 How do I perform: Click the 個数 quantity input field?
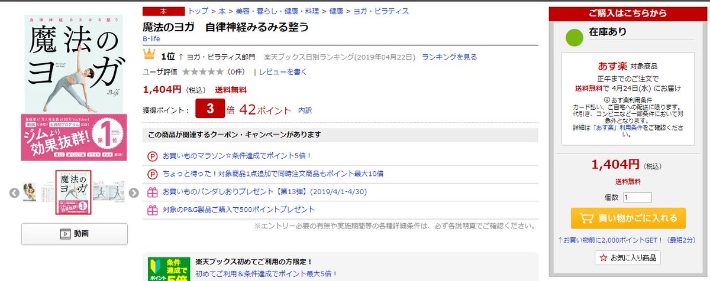pyautogui.click(x=637, y=197)
